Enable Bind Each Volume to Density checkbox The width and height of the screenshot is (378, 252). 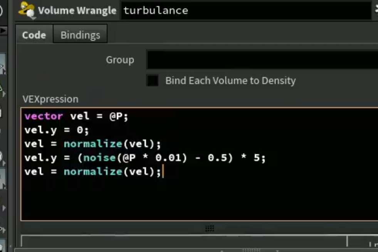[x=152, y=81]
